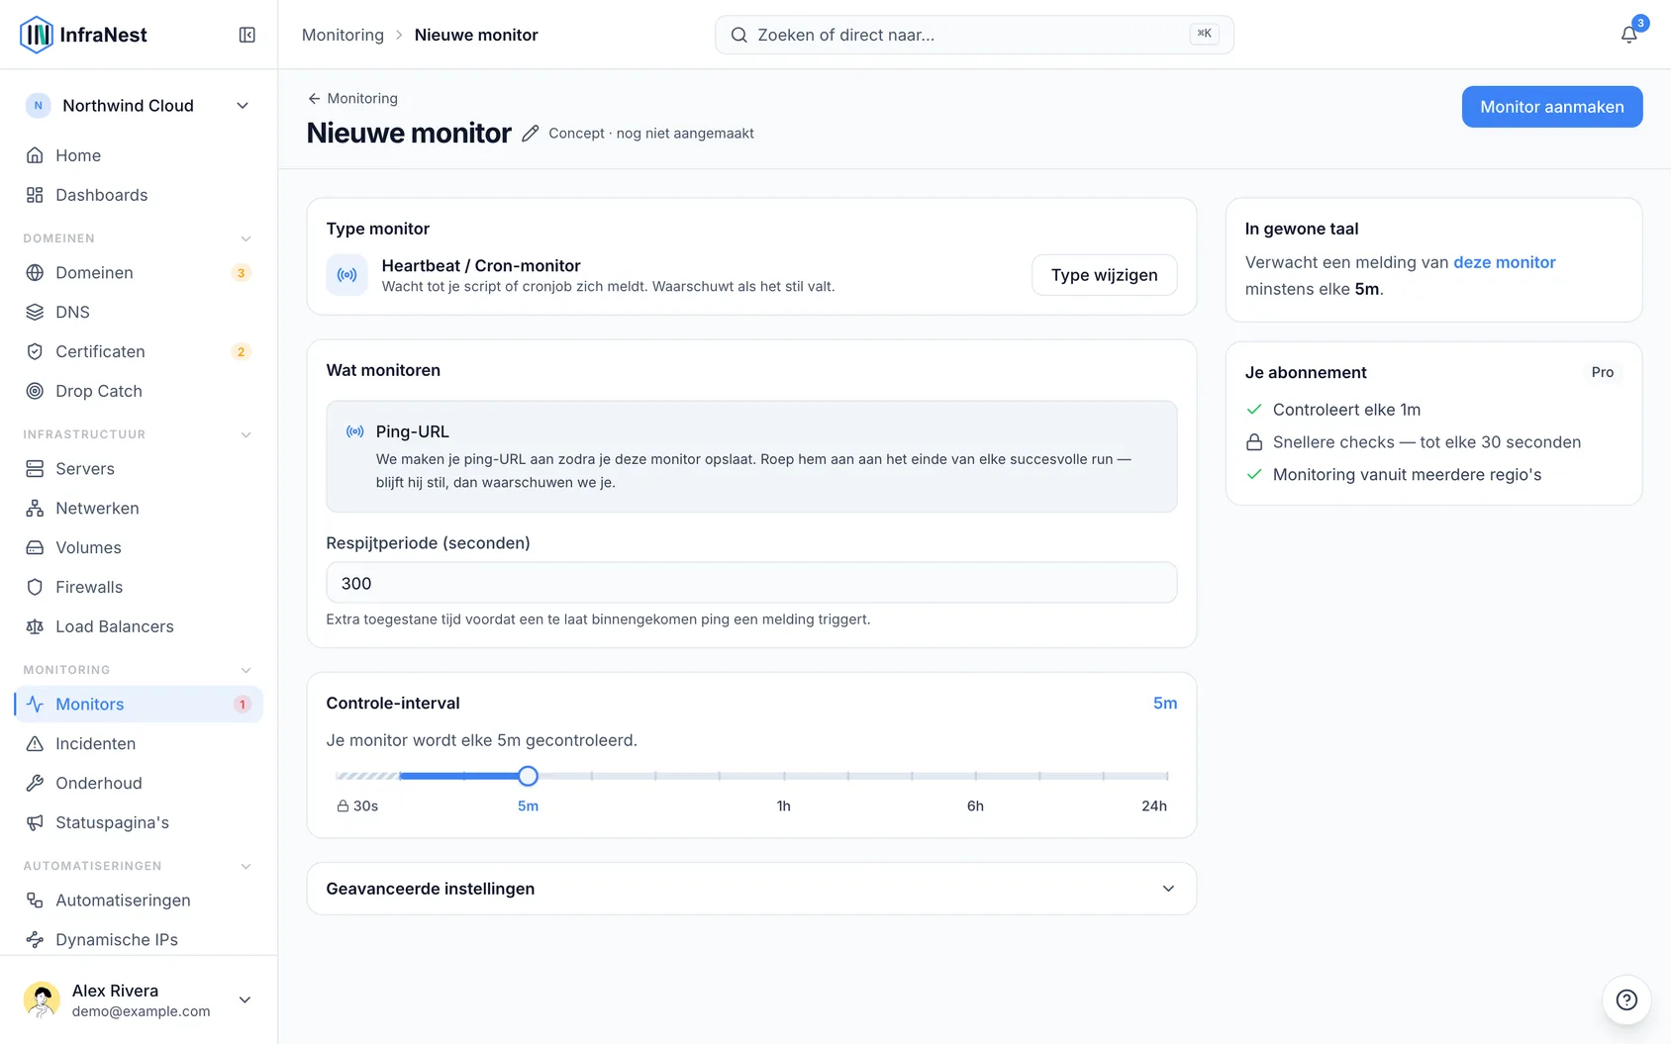Click the locked 30s interval label

click(357, 807)
